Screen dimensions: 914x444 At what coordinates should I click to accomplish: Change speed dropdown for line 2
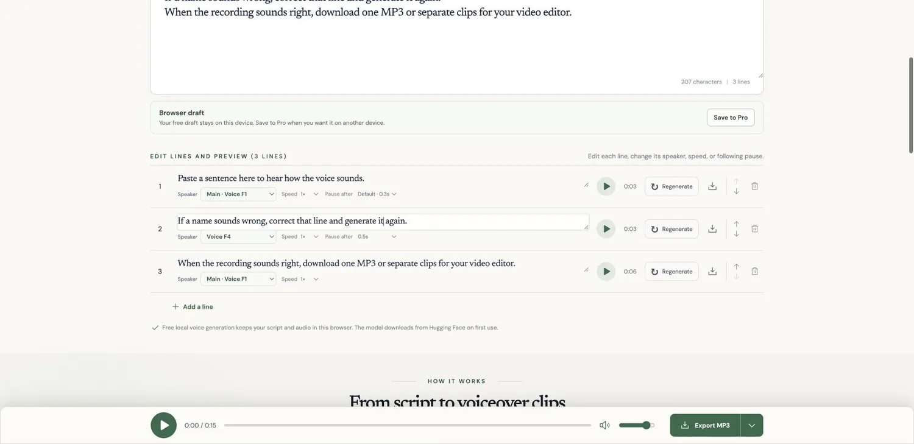point(310,237)
